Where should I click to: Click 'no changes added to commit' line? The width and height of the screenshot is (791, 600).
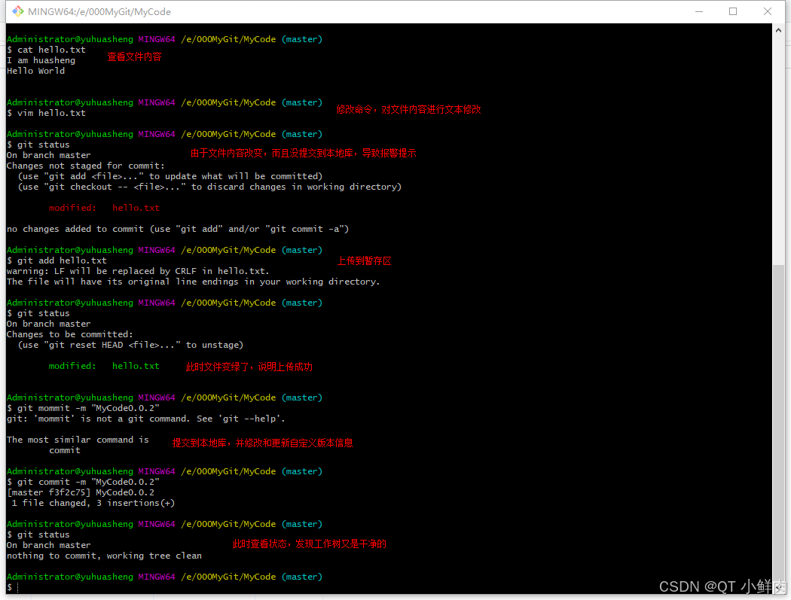pos(178,229)
